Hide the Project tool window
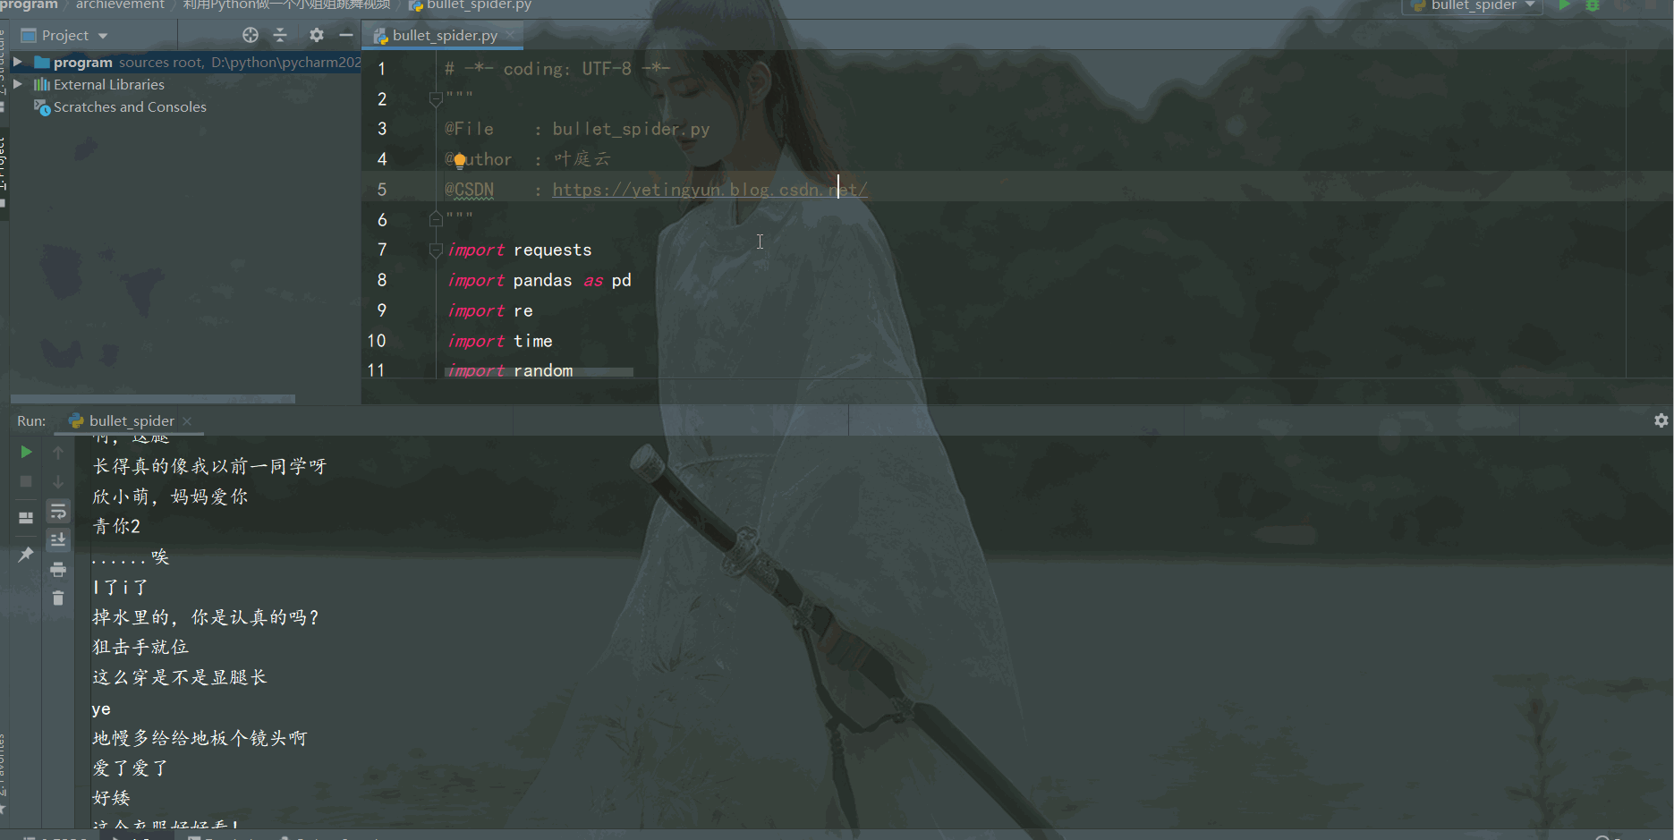The image size is (1674, 840). (x=346, y=35)
